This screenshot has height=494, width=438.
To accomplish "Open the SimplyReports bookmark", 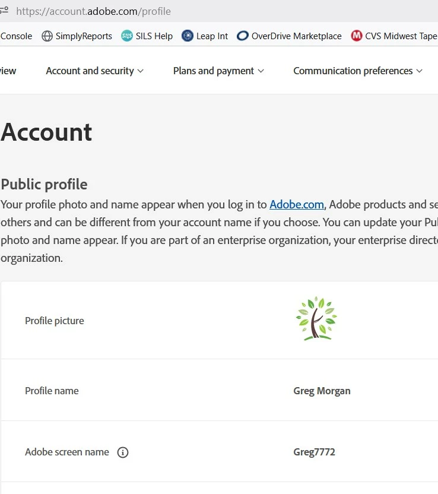I will (x=77, y=36).
